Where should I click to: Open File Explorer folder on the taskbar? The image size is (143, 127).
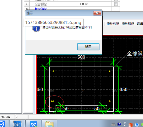50,124
